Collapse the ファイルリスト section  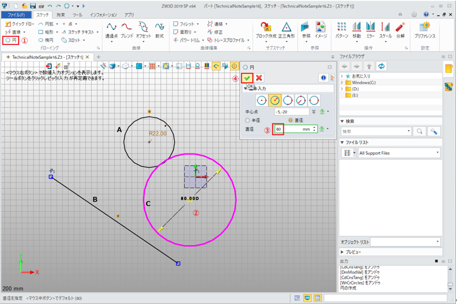342,142
